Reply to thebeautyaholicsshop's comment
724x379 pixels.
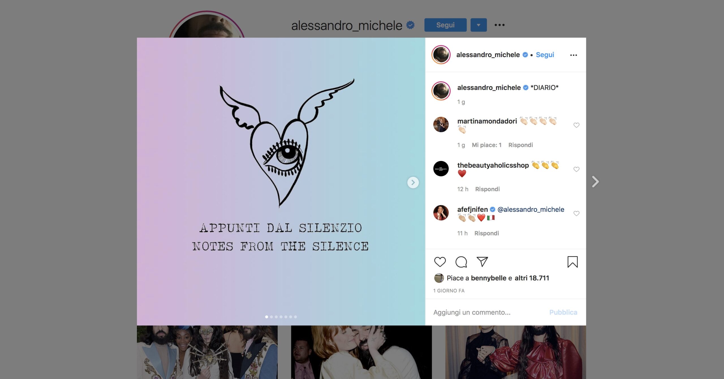pyautogui.click(x=487, y=189)
